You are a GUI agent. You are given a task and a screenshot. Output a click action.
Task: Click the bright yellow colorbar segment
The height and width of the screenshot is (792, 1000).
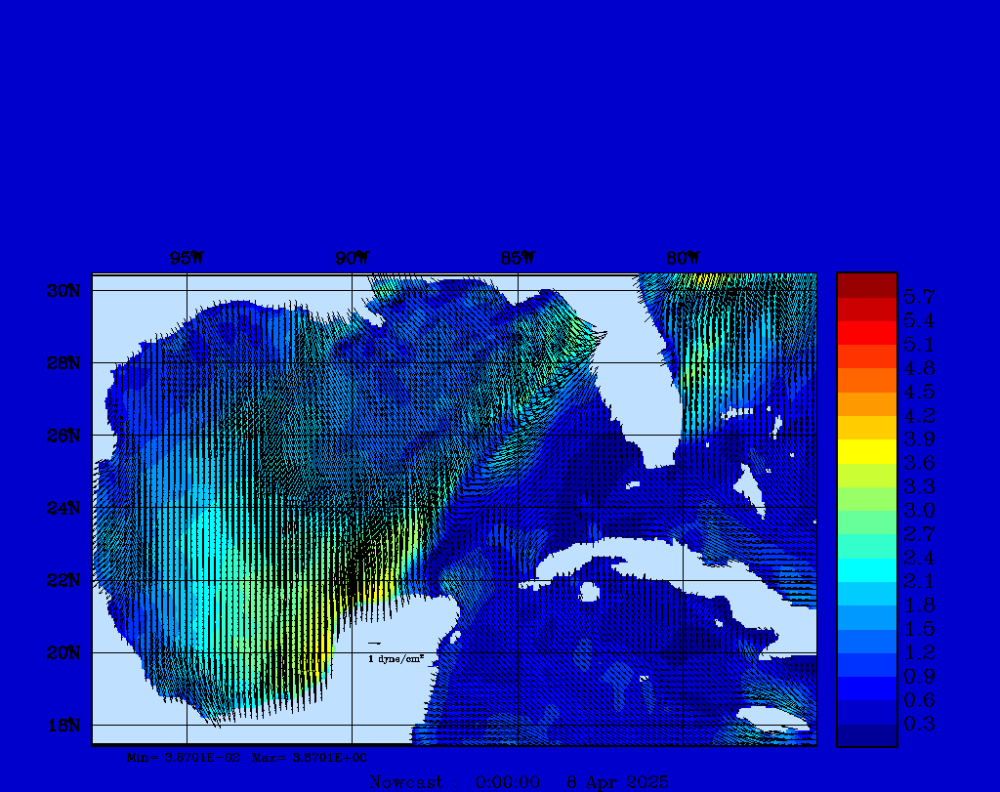click(x=867, y=452)
